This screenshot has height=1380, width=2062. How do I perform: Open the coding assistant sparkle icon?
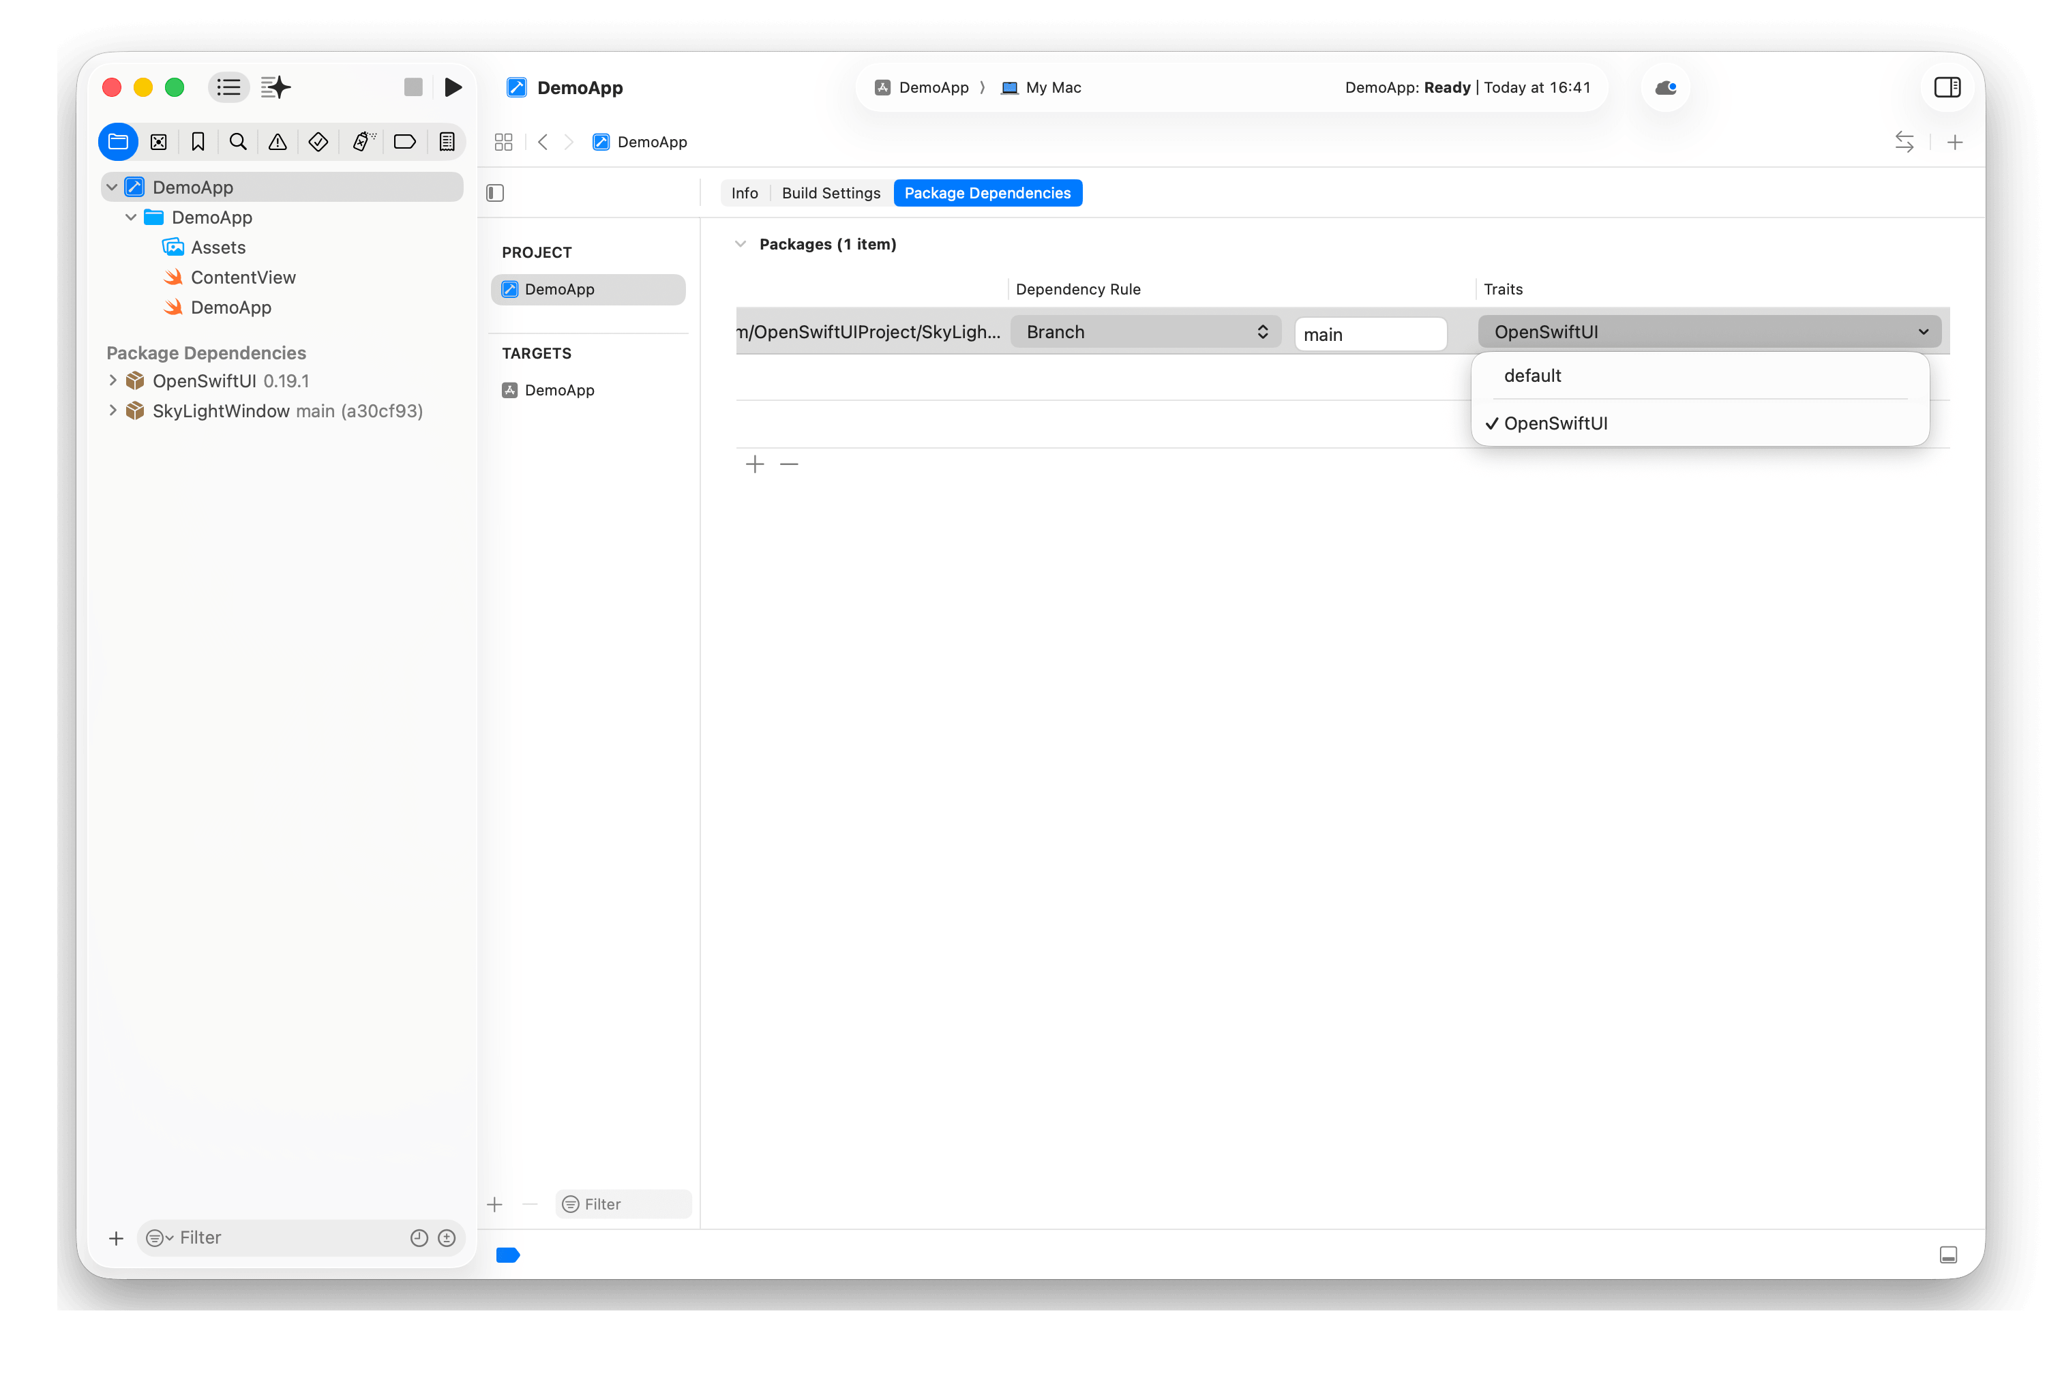pyautogui.click(x=275, y=87)
